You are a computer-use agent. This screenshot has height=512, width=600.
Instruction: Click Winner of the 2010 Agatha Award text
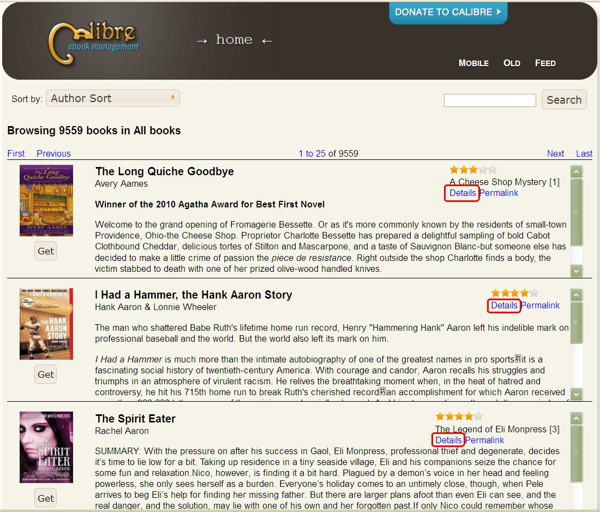click(x=209, y=205)
